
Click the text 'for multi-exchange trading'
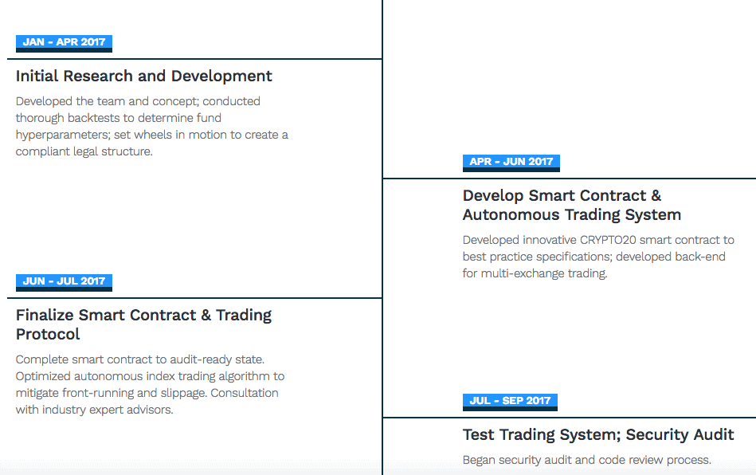tap(535, 273)
